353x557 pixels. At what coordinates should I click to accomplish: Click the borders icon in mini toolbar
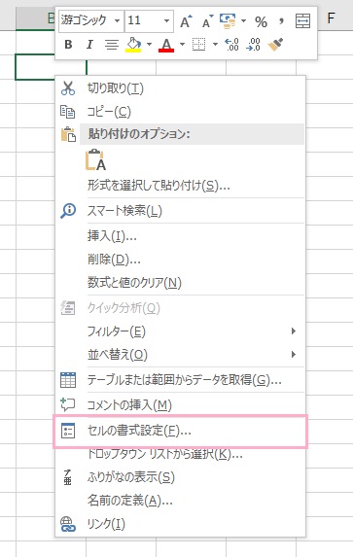click(x=198, y=45)
